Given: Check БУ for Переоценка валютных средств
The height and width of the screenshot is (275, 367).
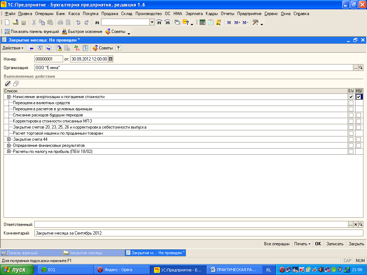Looking at the screenshot, I should (x=351, y=103).
